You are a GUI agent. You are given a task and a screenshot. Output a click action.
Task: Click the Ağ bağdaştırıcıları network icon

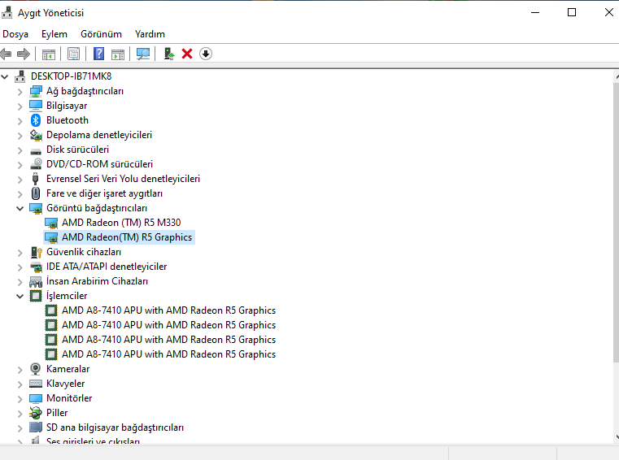(36, 91)
